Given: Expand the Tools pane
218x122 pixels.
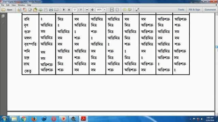Looking at the screenshot, I should [181, 10].
